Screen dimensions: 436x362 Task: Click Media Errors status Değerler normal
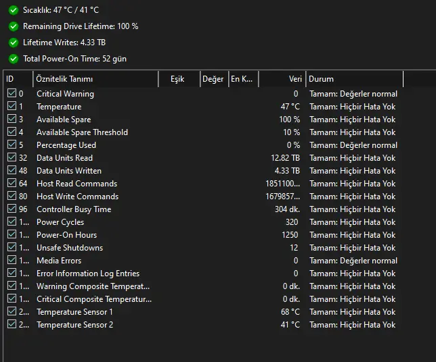point(353,261)
